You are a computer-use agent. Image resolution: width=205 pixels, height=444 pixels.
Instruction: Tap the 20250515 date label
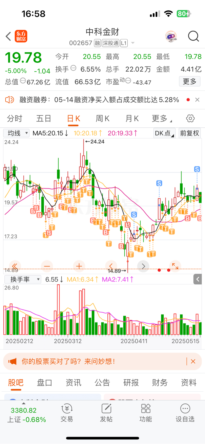pyautogui.click(x=185, y=341)
